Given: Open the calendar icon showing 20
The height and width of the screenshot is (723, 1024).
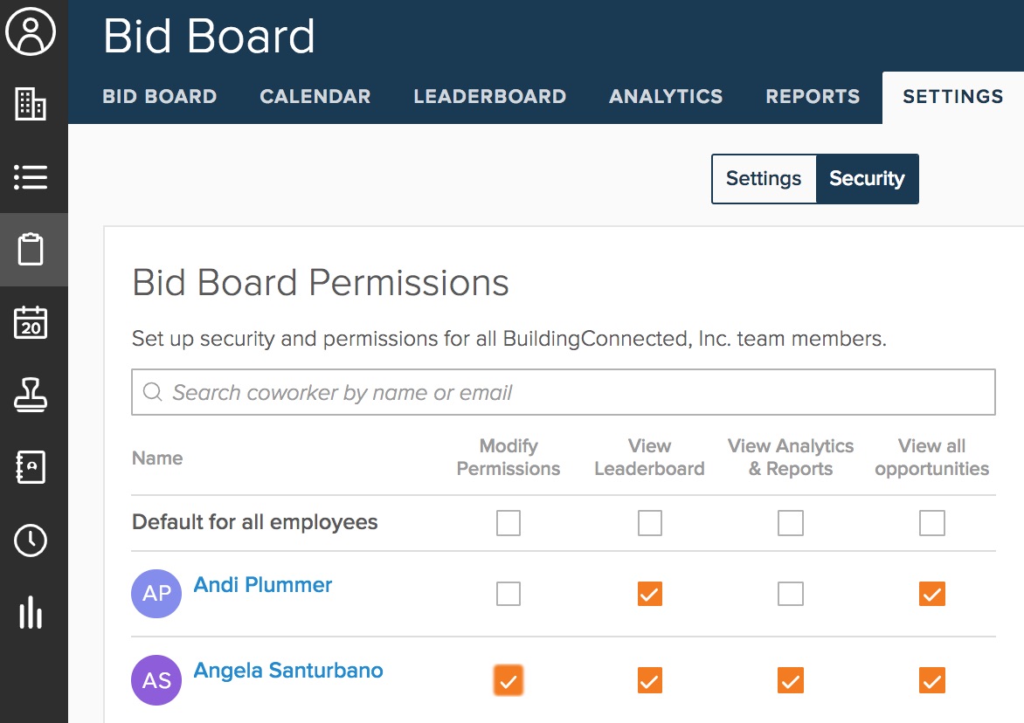Looking at the screenshot, I should (31, 323).
